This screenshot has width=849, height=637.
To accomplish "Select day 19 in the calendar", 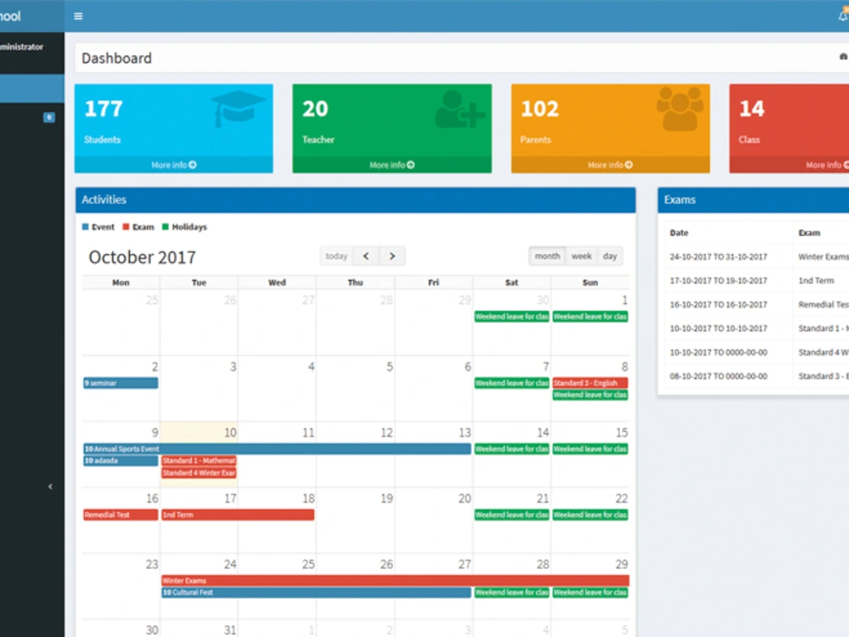I will pos(386,499).
